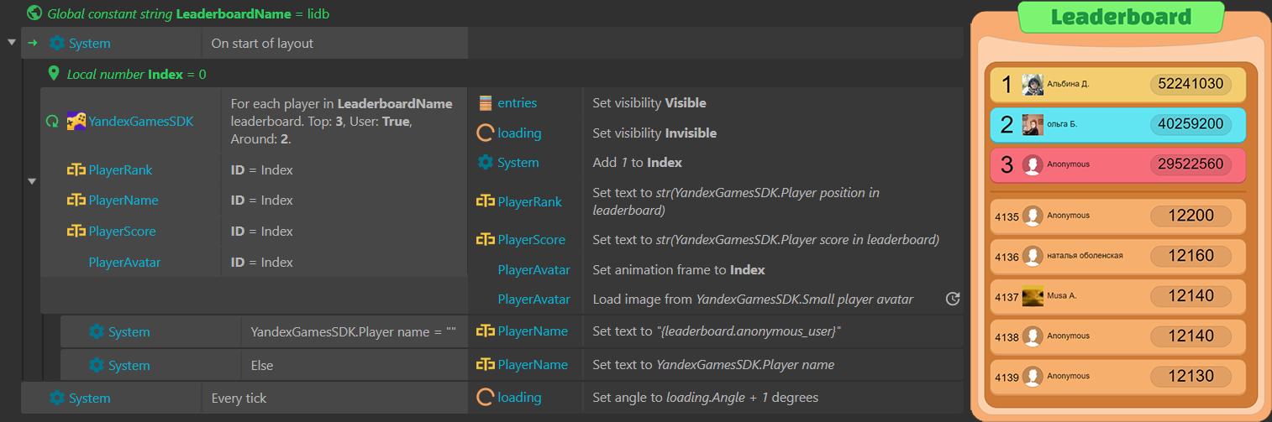The height and width of the screenshot is (422, 1272).
Task: Click the YandexGamesSDK plugin icon
Action: point(76,121)
